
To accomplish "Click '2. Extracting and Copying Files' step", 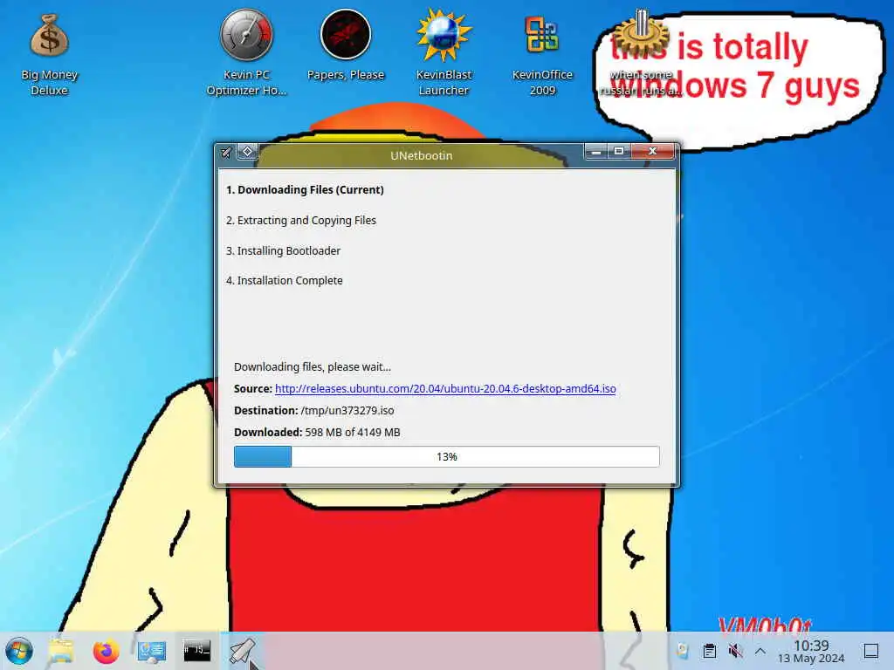I will tap(301, 221).
